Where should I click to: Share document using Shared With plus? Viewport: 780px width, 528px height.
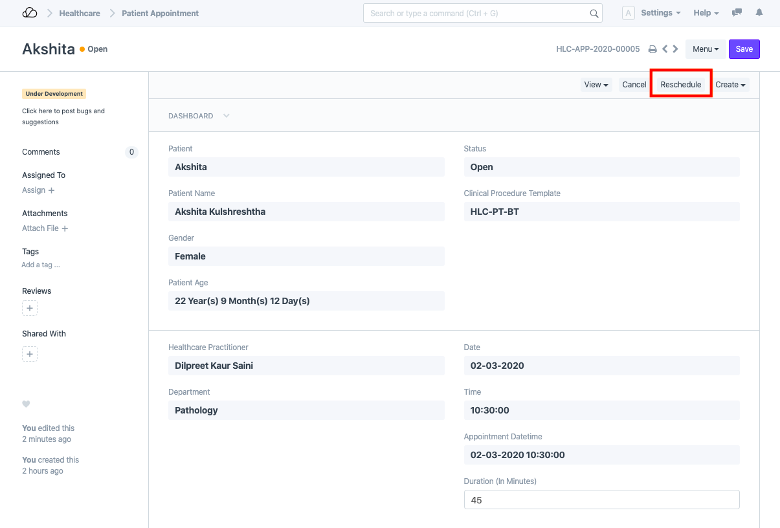[x=30, y=354]
